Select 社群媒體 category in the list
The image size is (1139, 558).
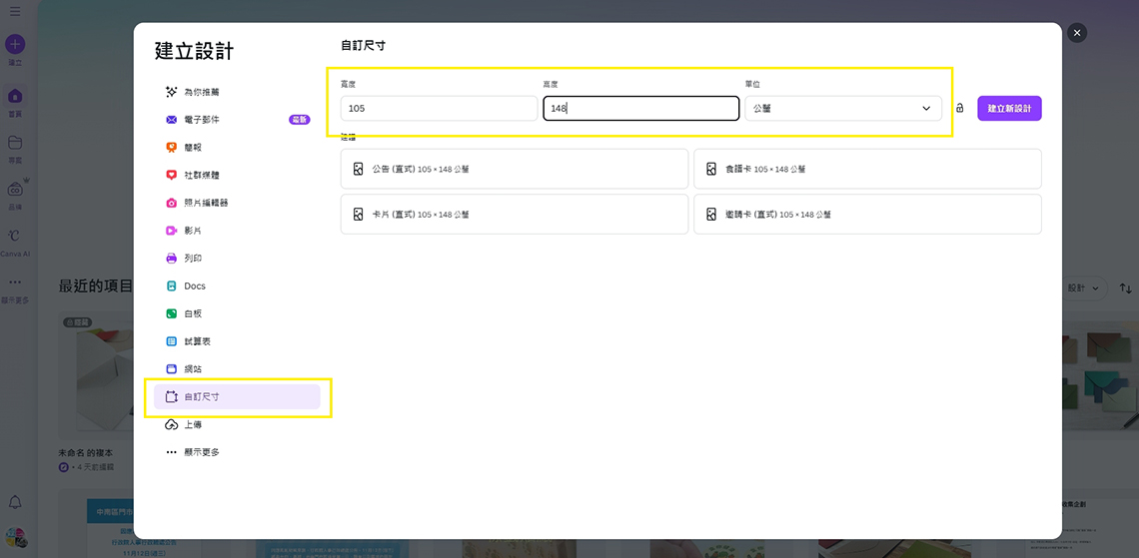pyautogui.click(x=201, y=175)
